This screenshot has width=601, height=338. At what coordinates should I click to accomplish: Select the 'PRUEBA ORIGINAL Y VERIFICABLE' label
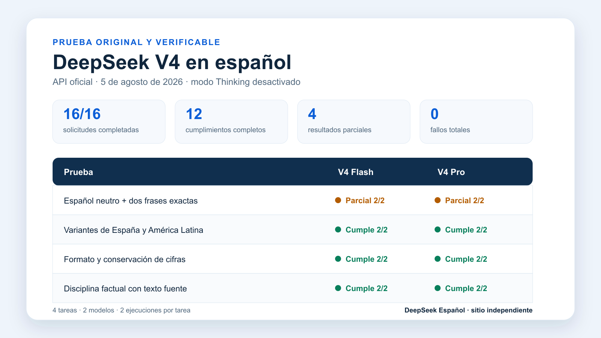(x=136, y=42)
